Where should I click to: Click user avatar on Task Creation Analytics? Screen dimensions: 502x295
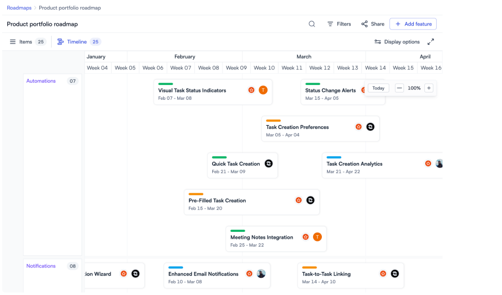pyautogui.click(x=439, y=163)
